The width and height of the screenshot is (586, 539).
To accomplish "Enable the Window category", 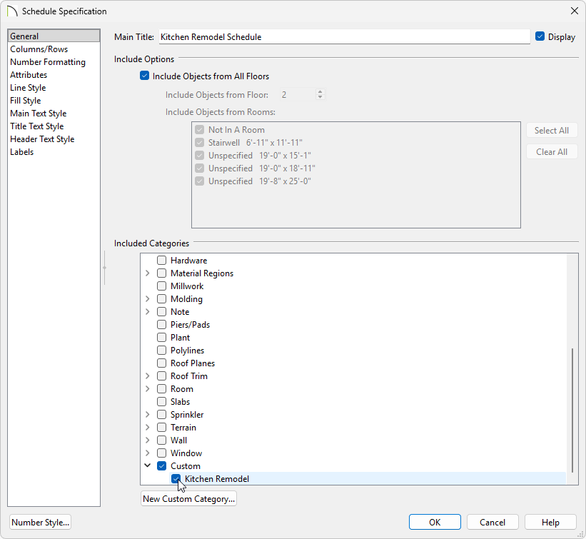I will (x=161, y=453).
